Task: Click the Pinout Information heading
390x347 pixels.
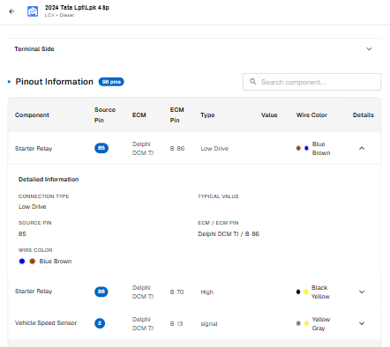Action: [55, 82]
